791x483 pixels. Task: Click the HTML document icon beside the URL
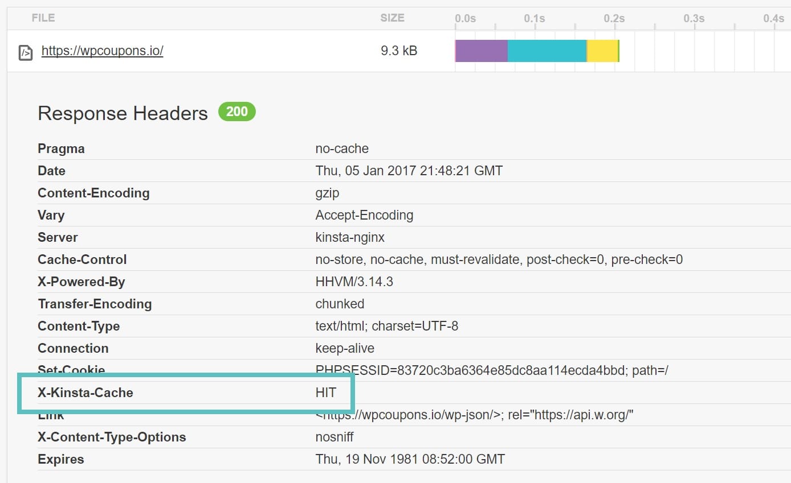[x=25, y=51]
